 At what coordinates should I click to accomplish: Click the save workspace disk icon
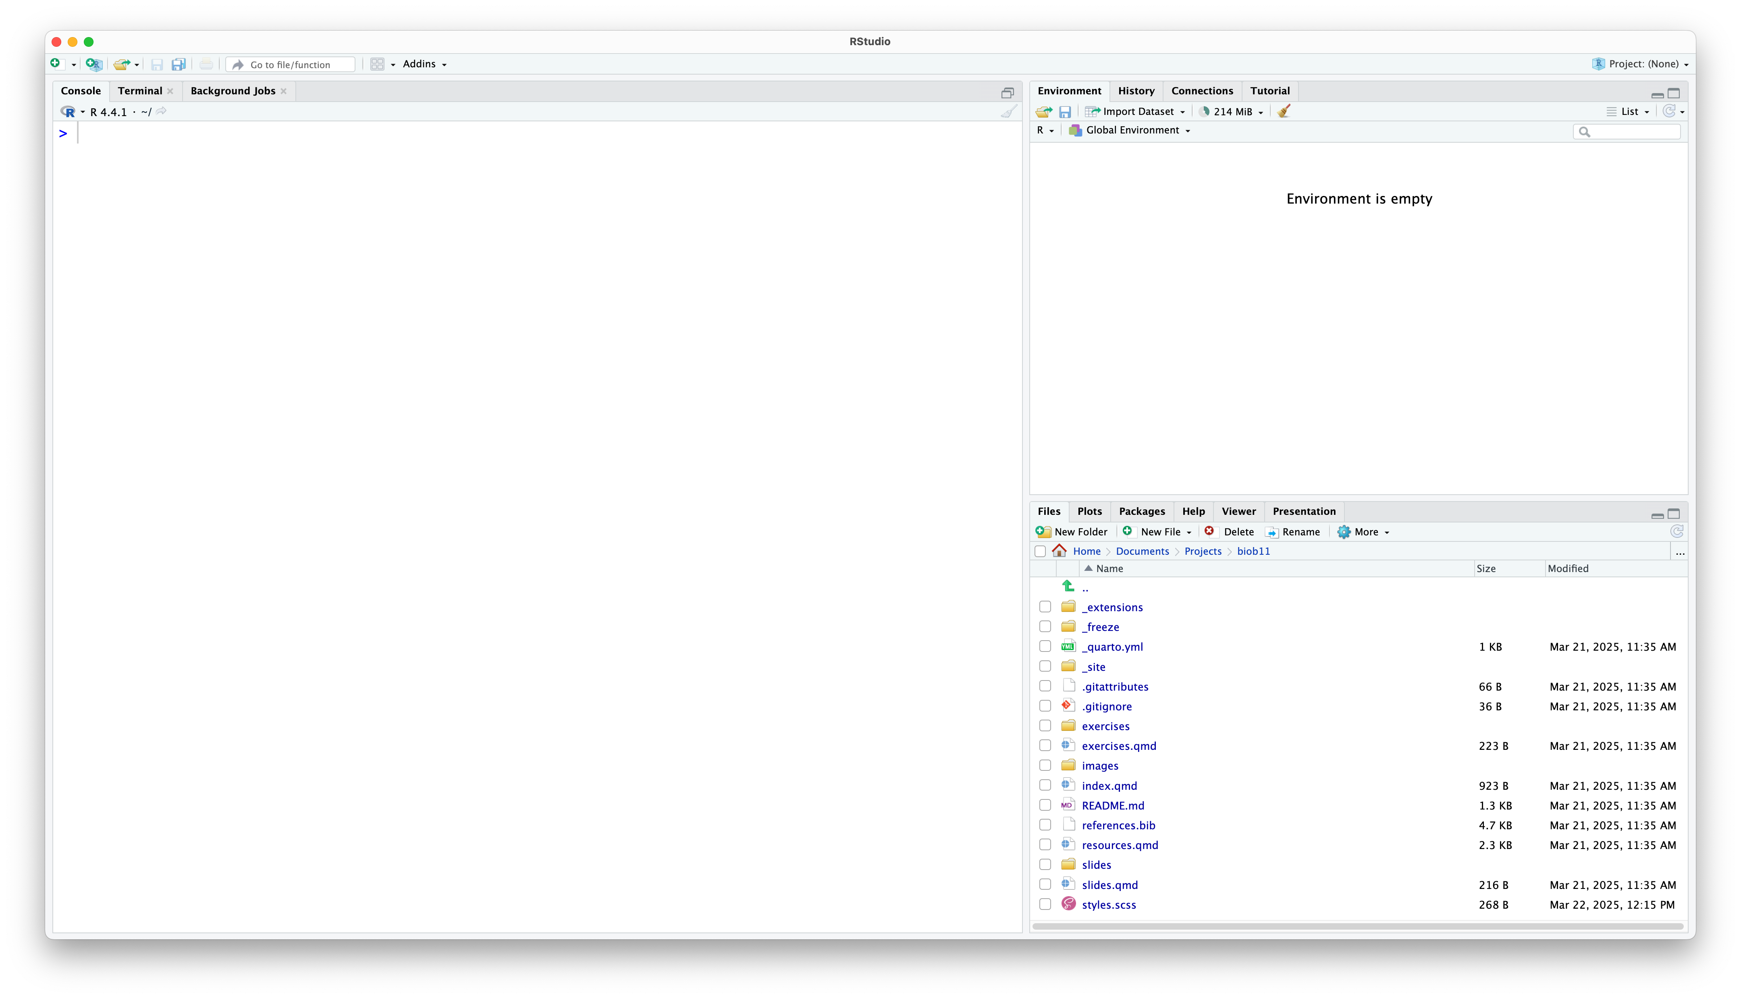point(1065,112)
